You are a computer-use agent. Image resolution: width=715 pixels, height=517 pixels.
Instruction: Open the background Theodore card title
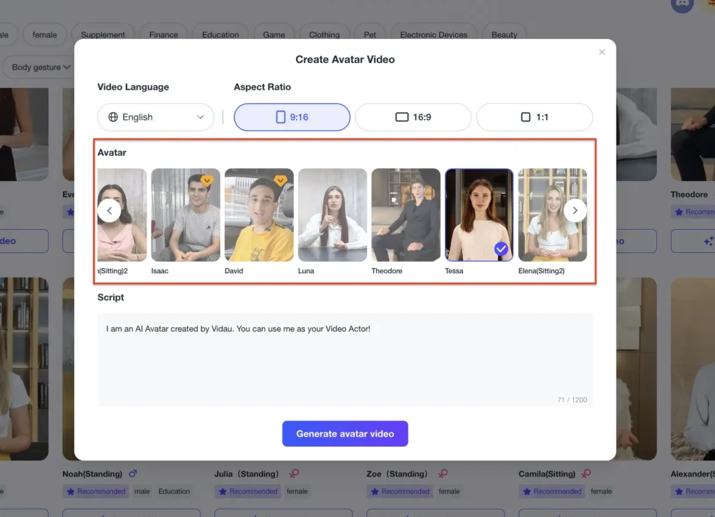(x=689, y=194)
